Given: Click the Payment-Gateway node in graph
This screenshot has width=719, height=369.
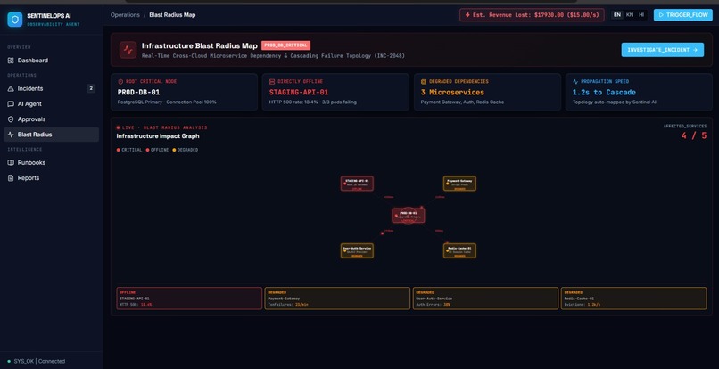Looking at the screenshot, I should coord(459,184).
